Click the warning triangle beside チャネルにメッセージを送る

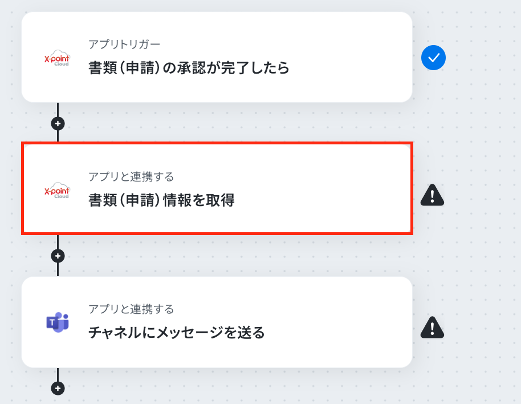[x=432, y=327]
